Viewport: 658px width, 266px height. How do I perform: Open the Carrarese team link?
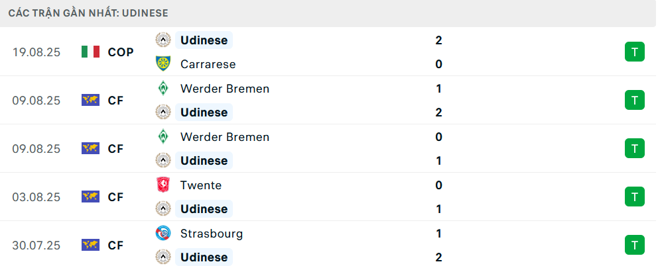pos(208,64)
